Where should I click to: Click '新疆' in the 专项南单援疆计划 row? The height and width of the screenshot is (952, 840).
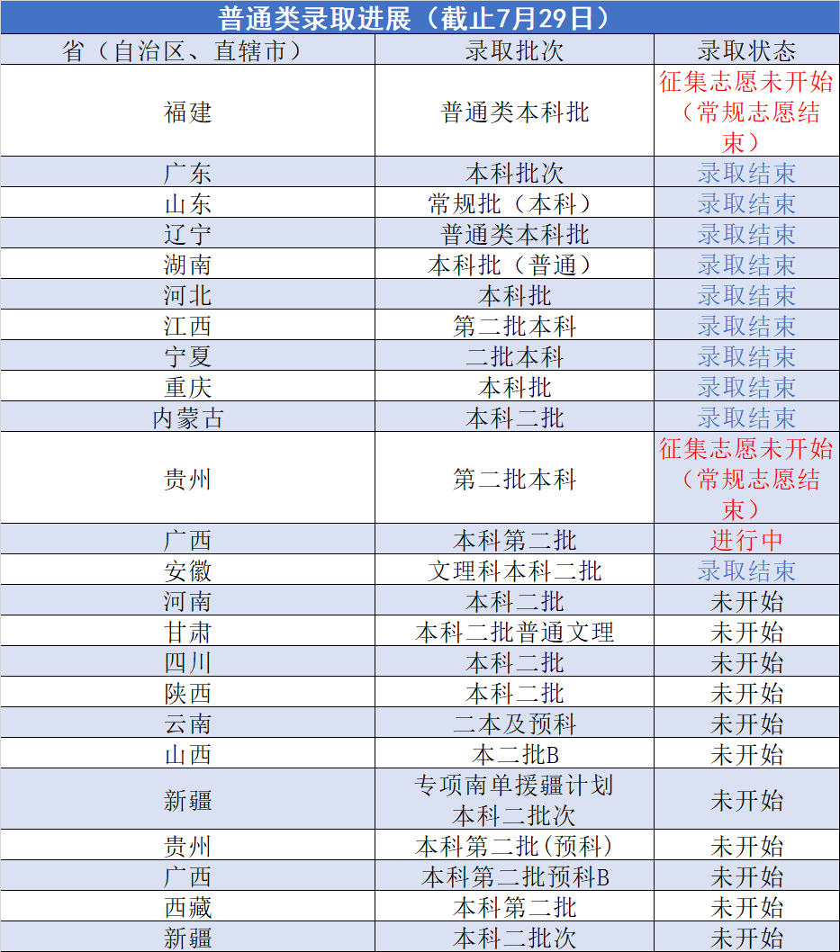tap(187, 800)
